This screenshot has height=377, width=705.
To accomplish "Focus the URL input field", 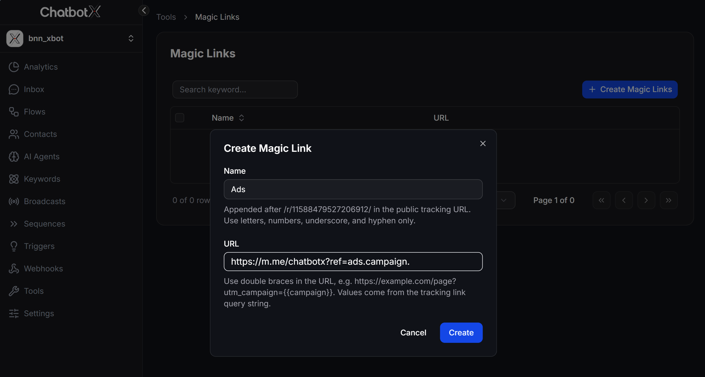I will click(x=353, y=262).
